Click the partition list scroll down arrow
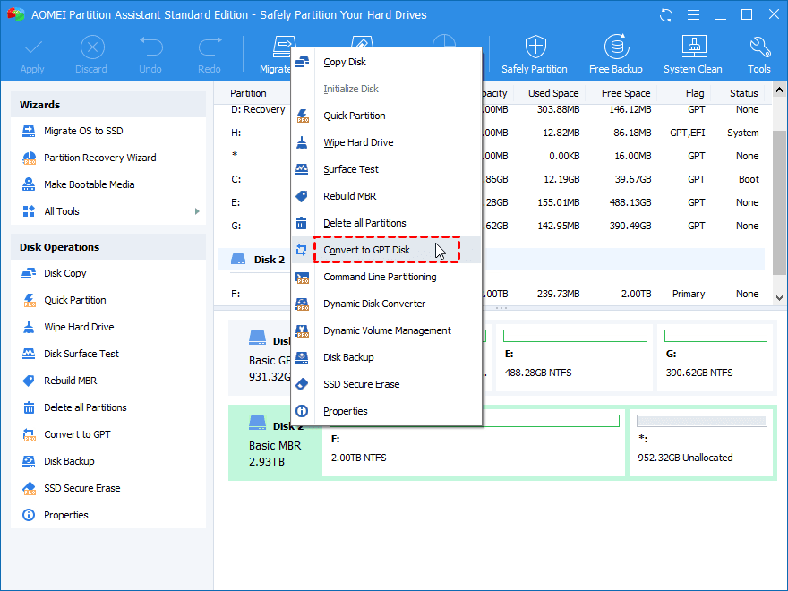 click(779, 297)
